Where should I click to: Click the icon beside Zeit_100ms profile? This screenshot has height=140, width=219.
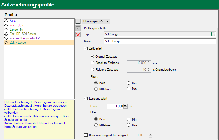7,25
